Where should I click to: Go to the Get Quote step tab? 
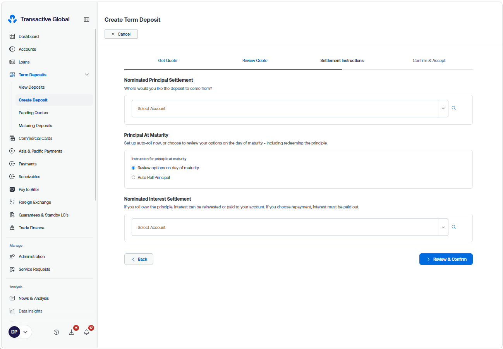(168, 60)
